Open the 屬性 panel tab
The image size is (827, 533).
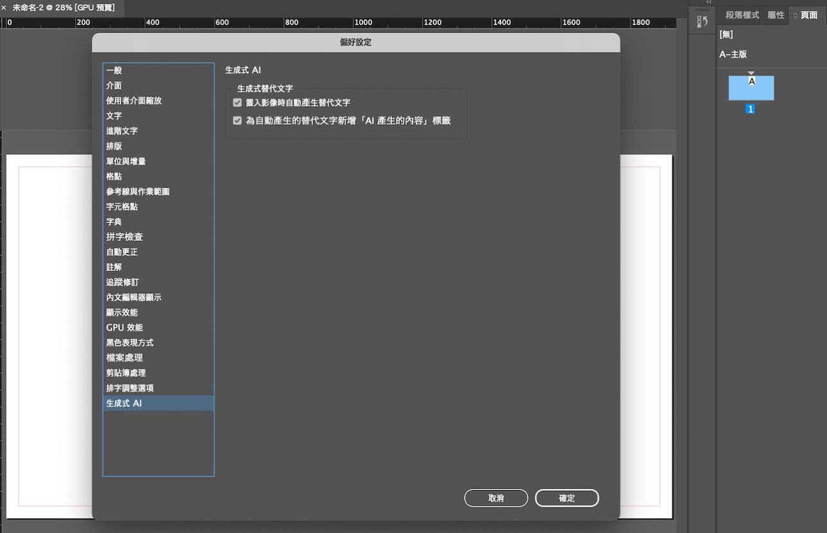tap(777, 15)
